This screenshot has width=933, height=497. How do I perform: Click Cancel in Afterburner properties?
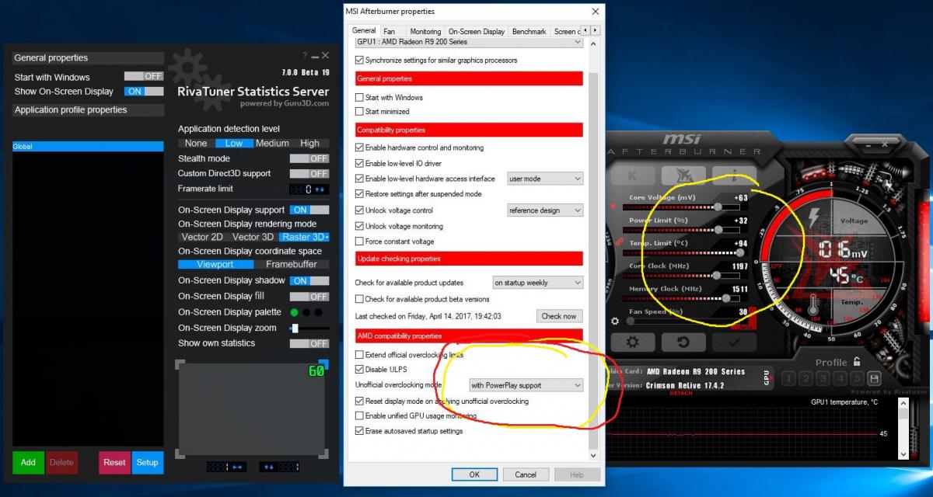526,474
